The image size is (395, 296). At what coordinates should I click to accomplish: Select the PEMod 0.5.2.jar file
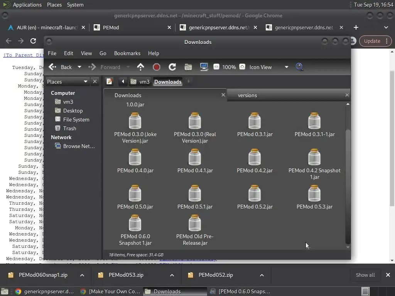pyautogui.click(x=255, y=197)
